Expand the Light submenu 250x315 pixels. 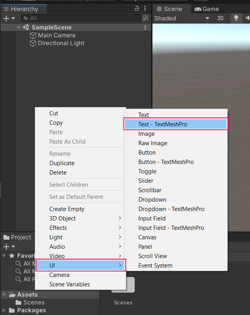pyautogui.click(x=80, y=237)
